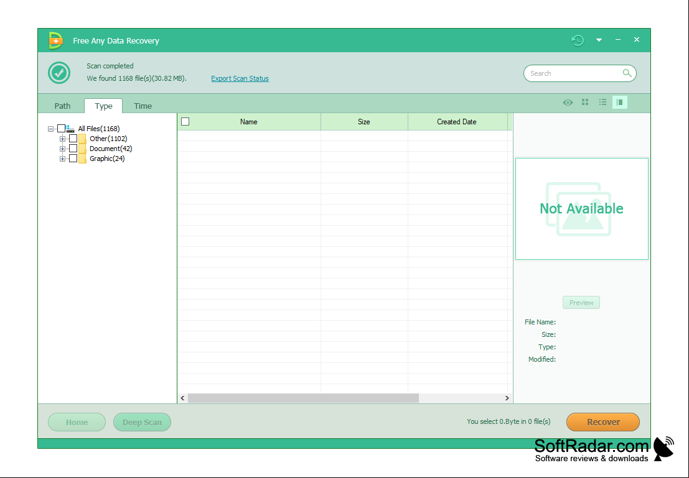The width and height of the screenshot is (689, 478).
Task: Open the scan history clock icon
Action: 578,40
